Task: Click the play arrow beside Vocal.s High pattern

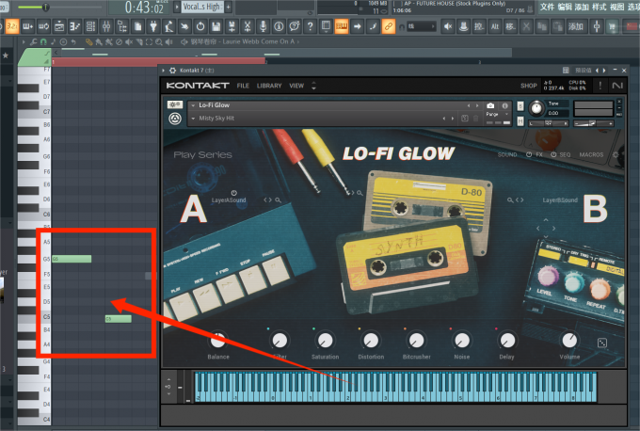Action: pyautogui.click(x=177, y=7)
